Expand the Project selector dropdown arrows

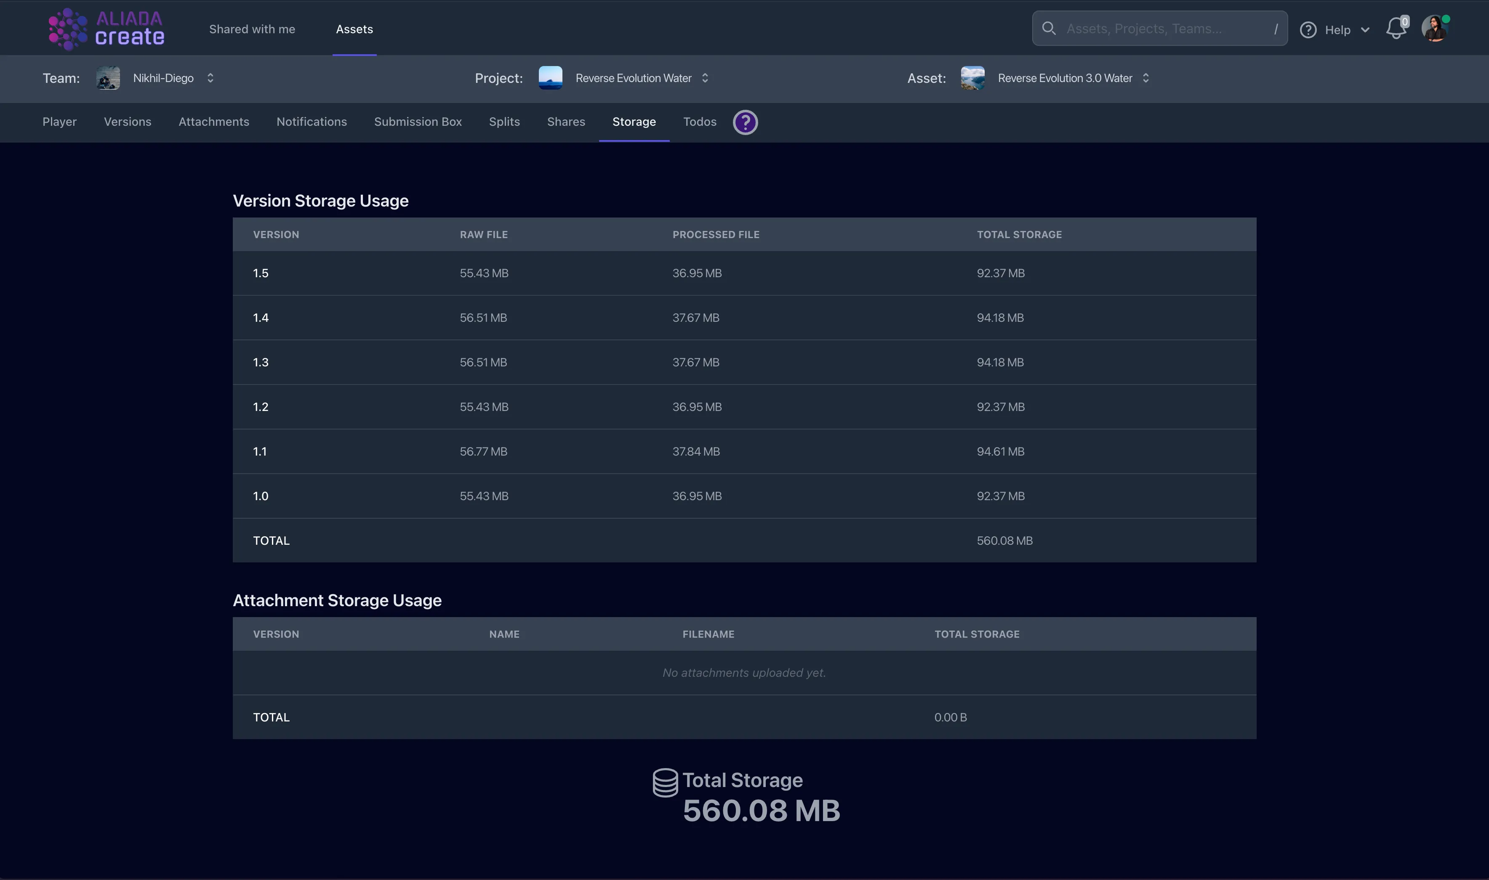click(x=705, y=78)
